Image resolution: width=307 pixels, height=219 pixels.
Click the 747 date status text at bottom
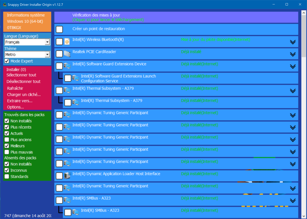tap(28, 216)
